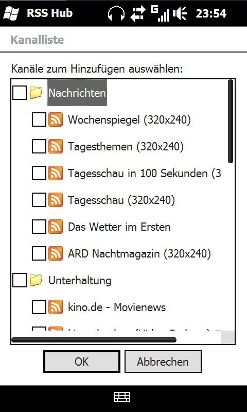247x412 pixels.
Task: Click the Windows Start flag icon
Action: [11, 13]
